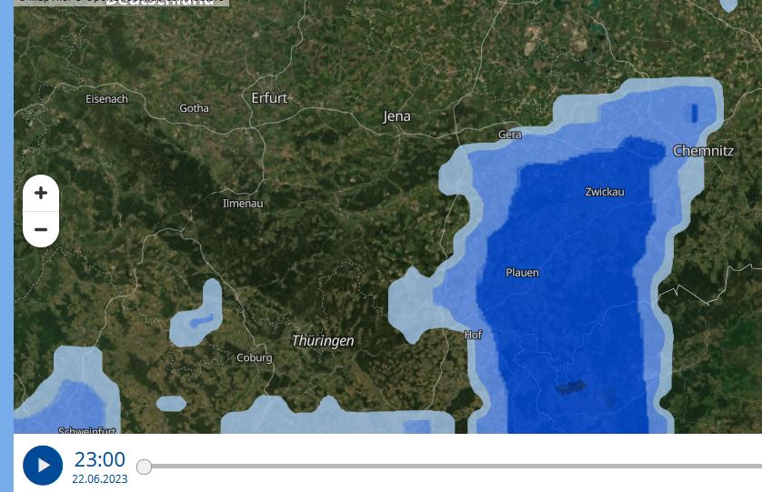Select the Erfurt city label

click(x=269, y=97)
